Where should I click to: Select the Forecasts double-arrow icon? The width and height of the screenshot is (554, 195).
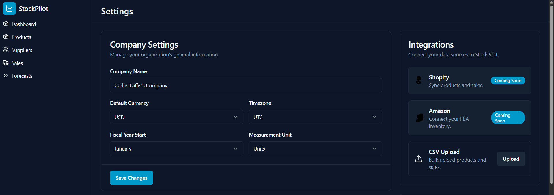point(6,75)
